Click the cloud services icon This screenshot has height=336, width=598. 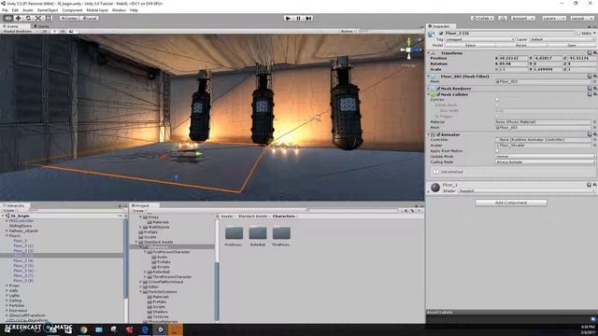tap(503, 19)
